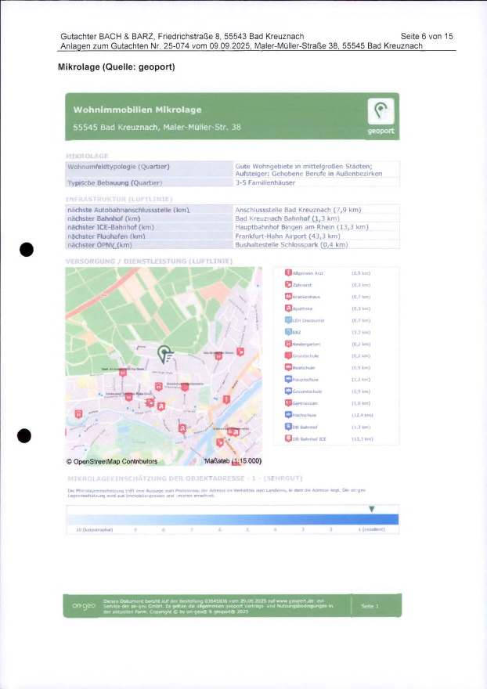
Task: Click 'nächster Flughafen (km)' label
Action: [x=106, y=236]
